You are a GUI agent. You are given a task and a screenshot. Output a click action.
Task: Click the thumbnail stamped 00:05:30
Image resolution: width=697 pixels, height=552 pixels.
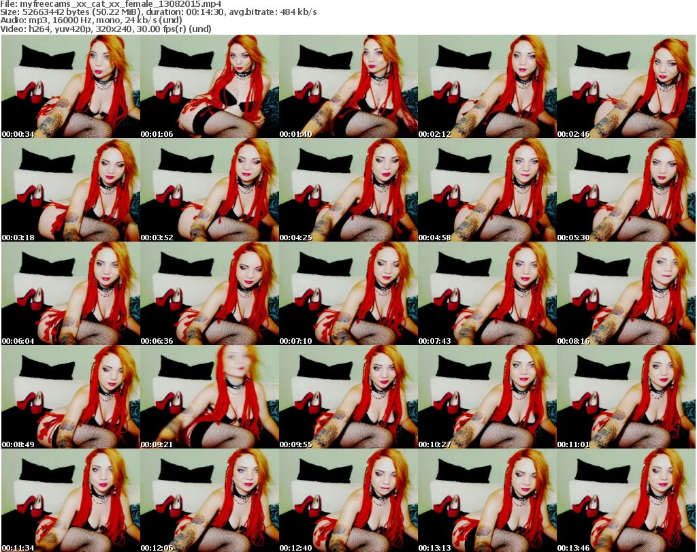point(626,190)
